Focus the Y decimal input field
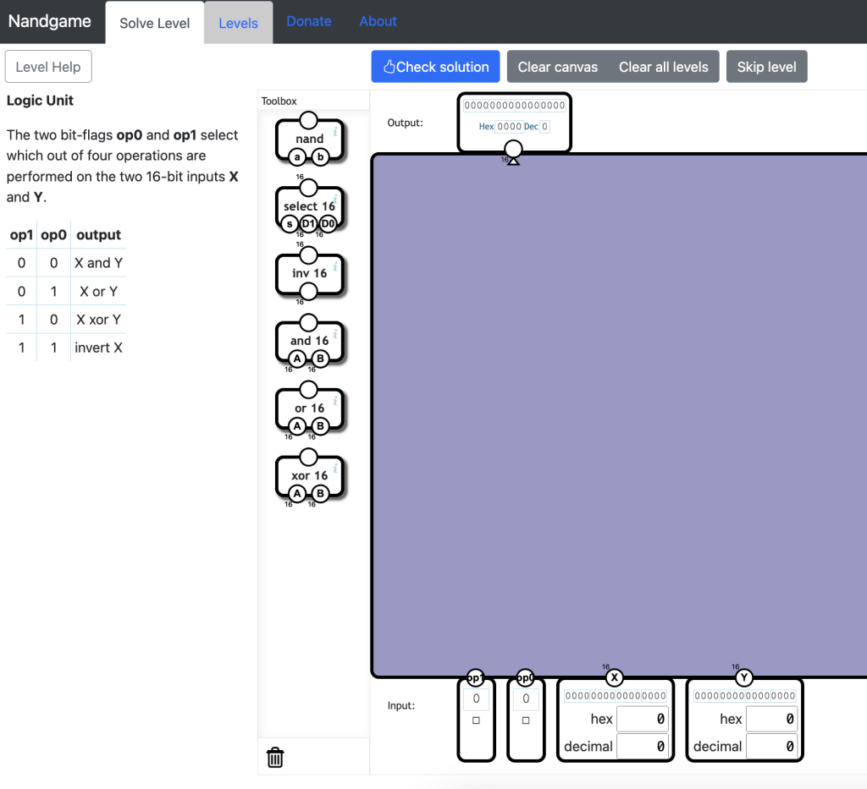Screen dimensions: 867x789 point(770,746)
